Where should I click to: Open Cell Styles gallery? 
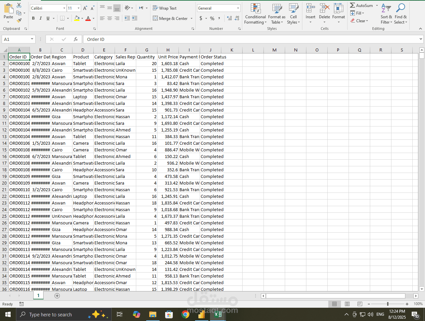(x=293, y=14)
